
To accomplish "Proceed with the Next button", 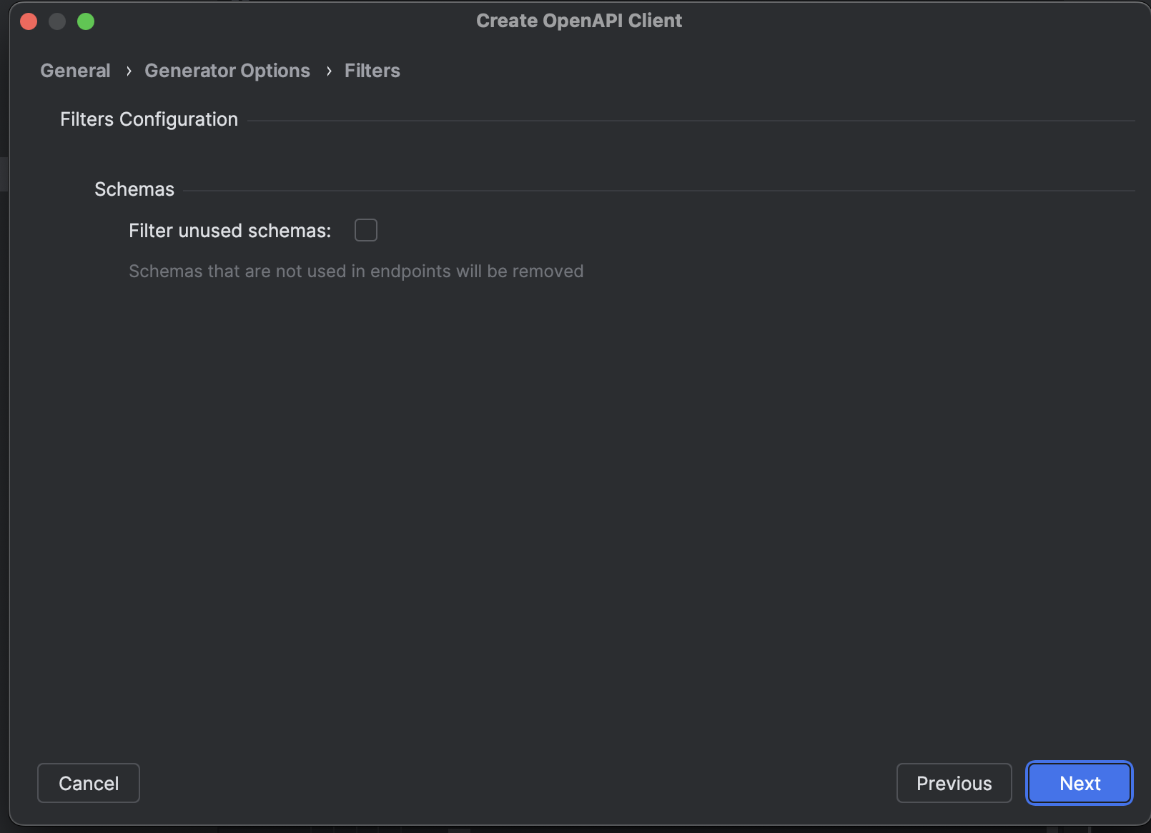I will [1080, 783].
